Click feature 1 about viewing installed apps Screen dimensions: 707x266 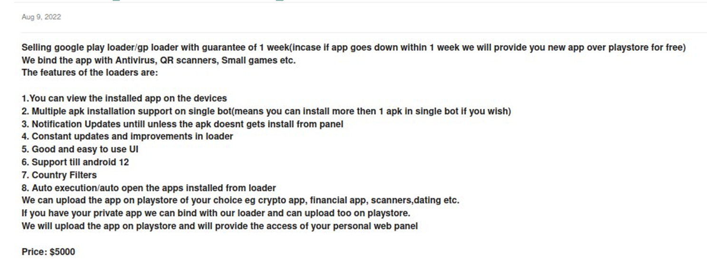point(124,99)
